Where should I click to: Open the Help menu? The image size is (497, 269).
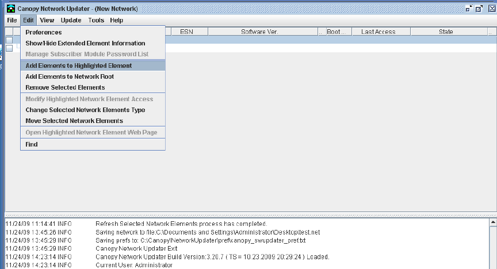click(116, 20)
